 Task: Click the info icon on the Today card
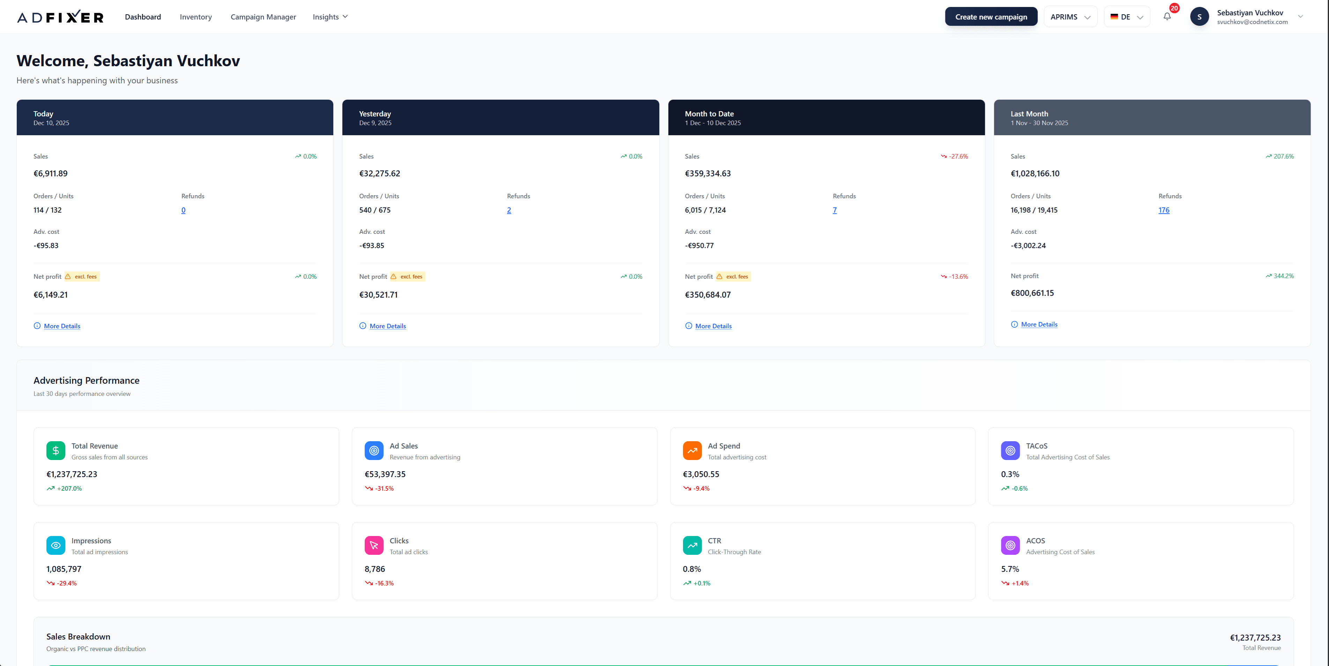tap(37, 326)
